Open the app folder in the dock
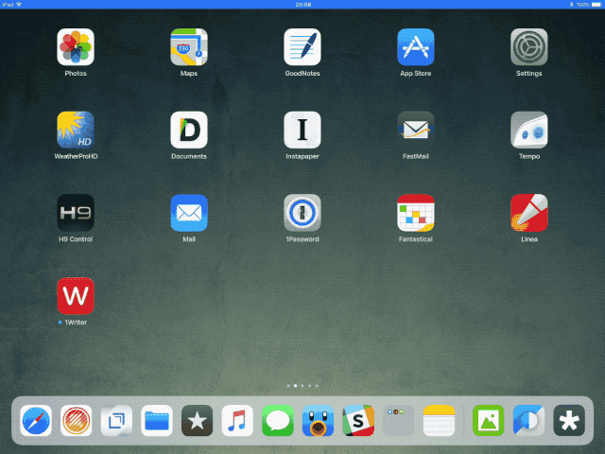Viewport: 605px width, 454px height. click(399, 420)
